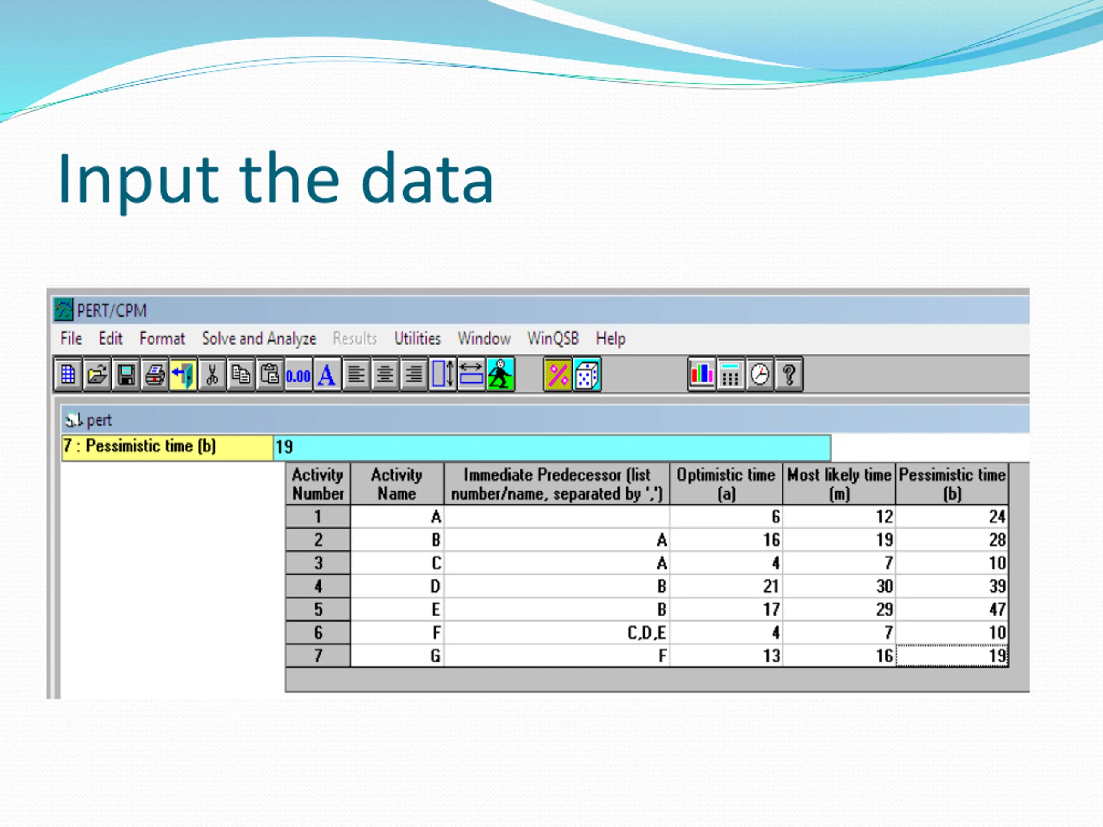Open the WinQSB menu

point(553,339)
